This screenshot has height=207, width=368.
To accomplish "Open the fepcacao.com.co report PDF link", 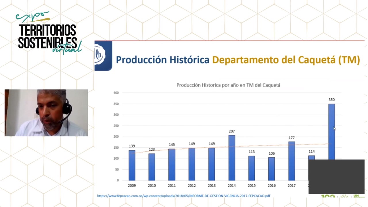I will coord(183,196).
